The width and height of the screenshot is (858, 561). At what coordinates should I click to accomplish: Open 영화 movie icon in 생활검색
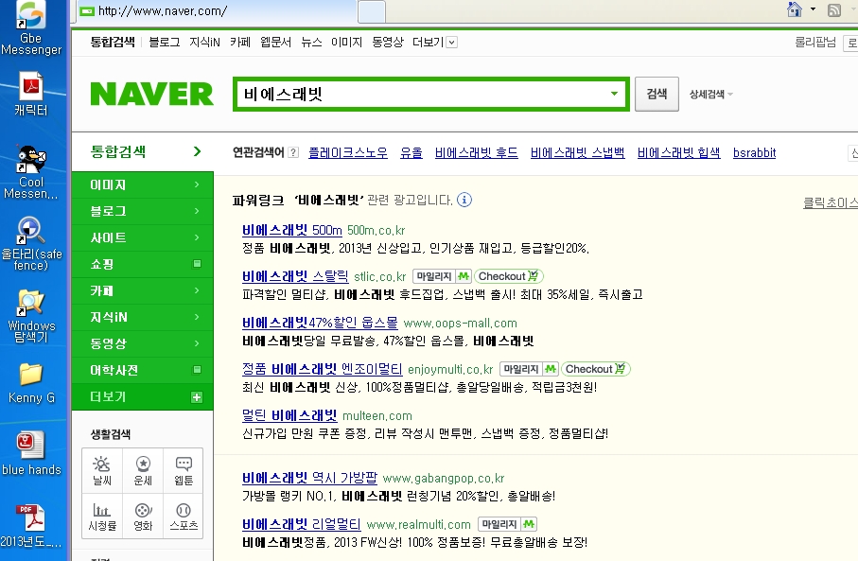click(143, 517)
